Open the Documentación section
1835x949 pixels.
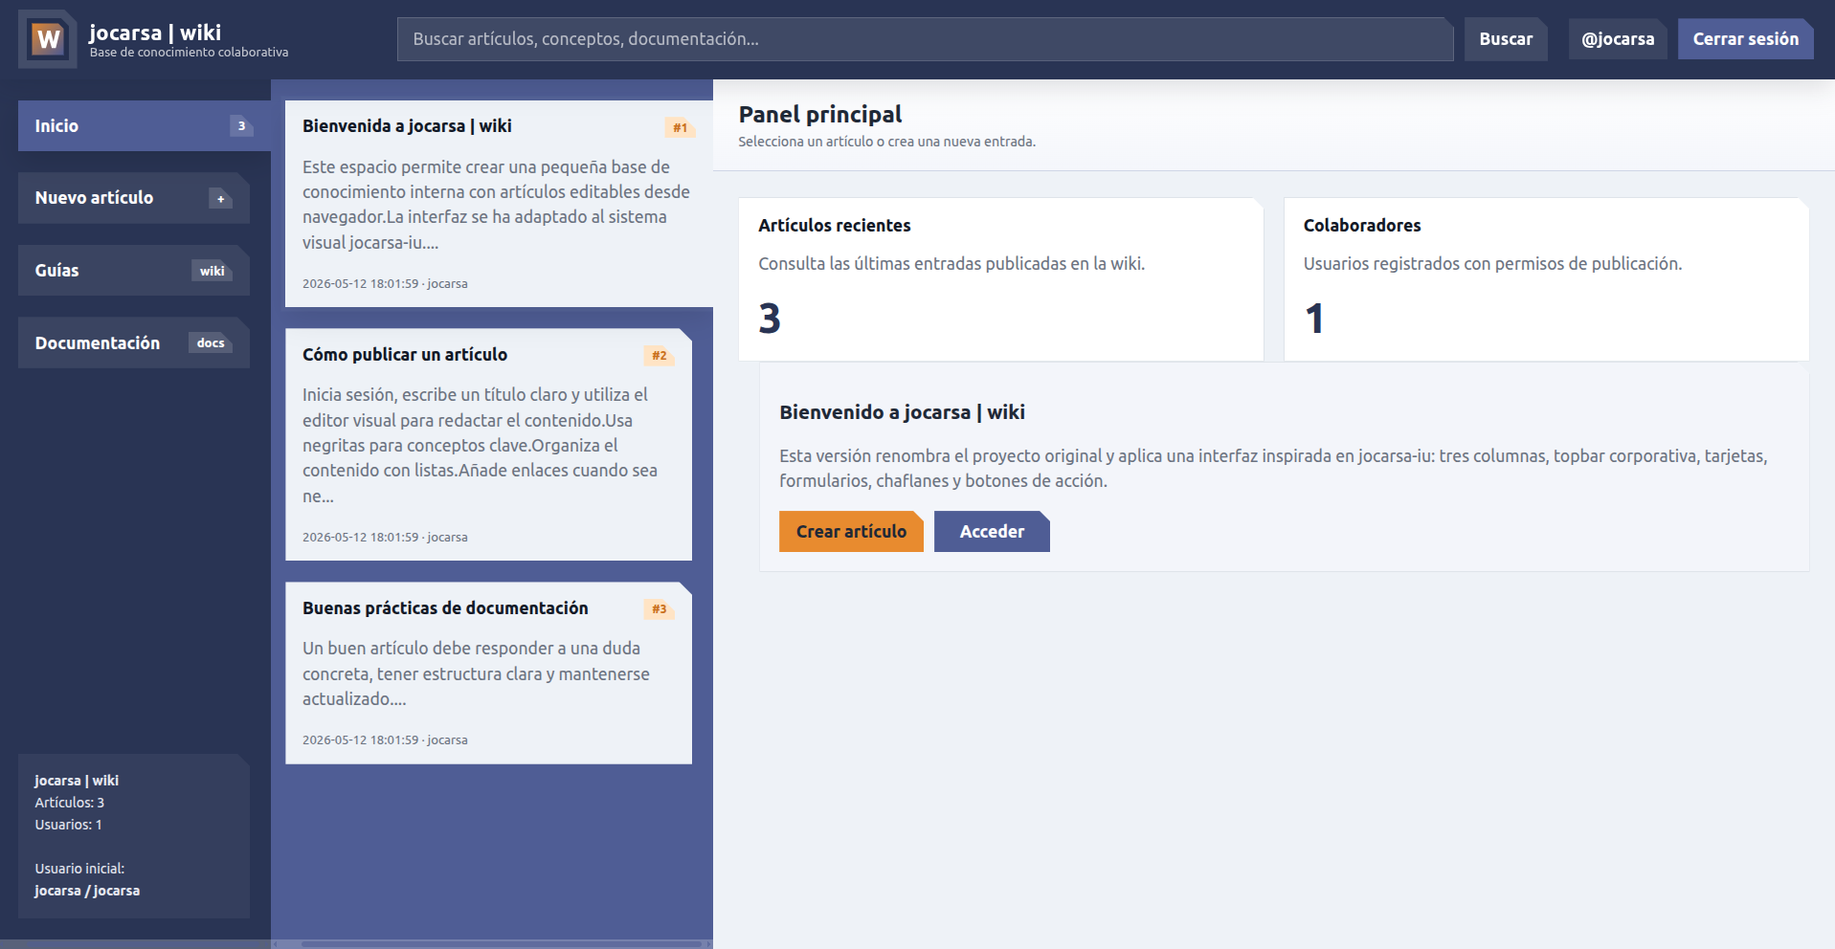click(x=134, y=342)
